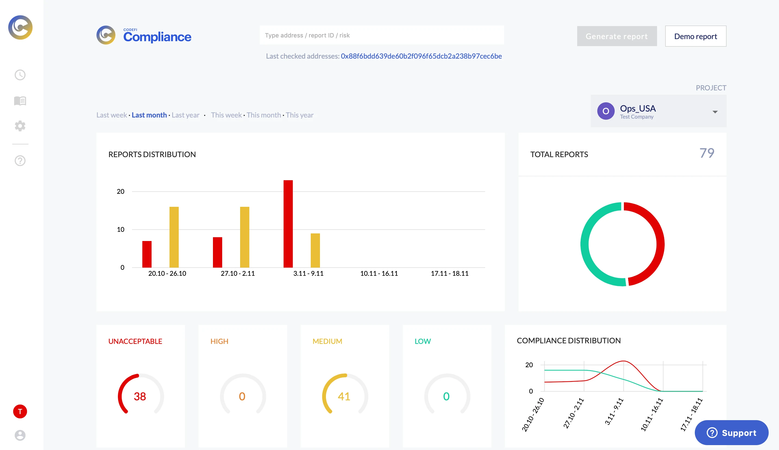The height and width of the screenshot is (450, 779).
Task: Click the help question mark icon
Action: point(20,161)
